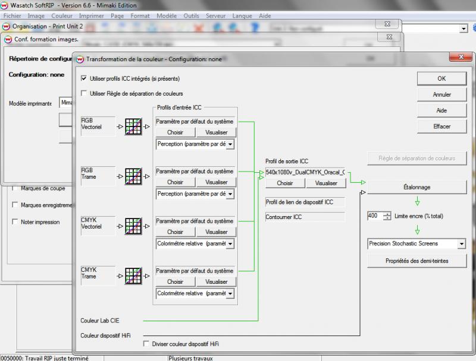
Task: Click Choisir for RGB Vectoriel profile
Action: (x=175, y=132)
